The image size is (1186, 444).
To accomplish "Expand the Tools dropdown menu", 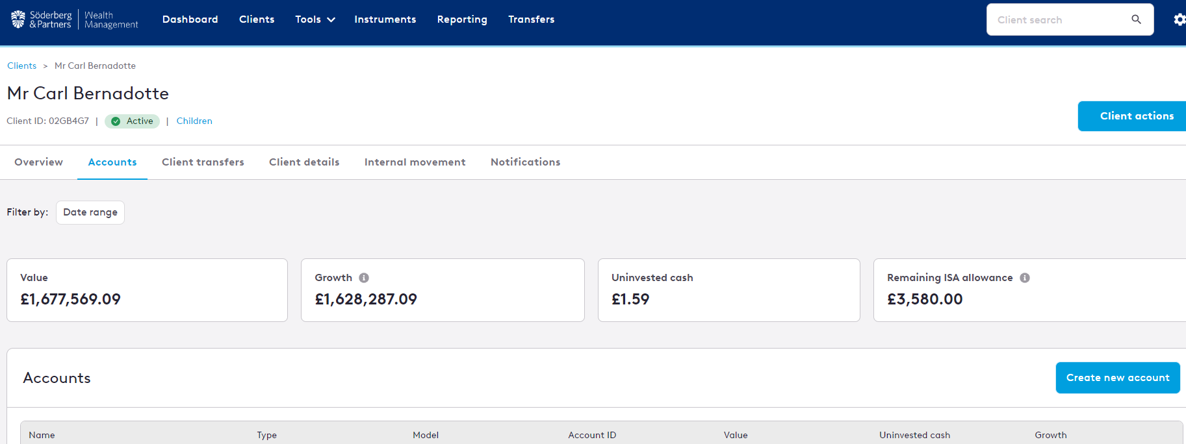I will (315, 19).
